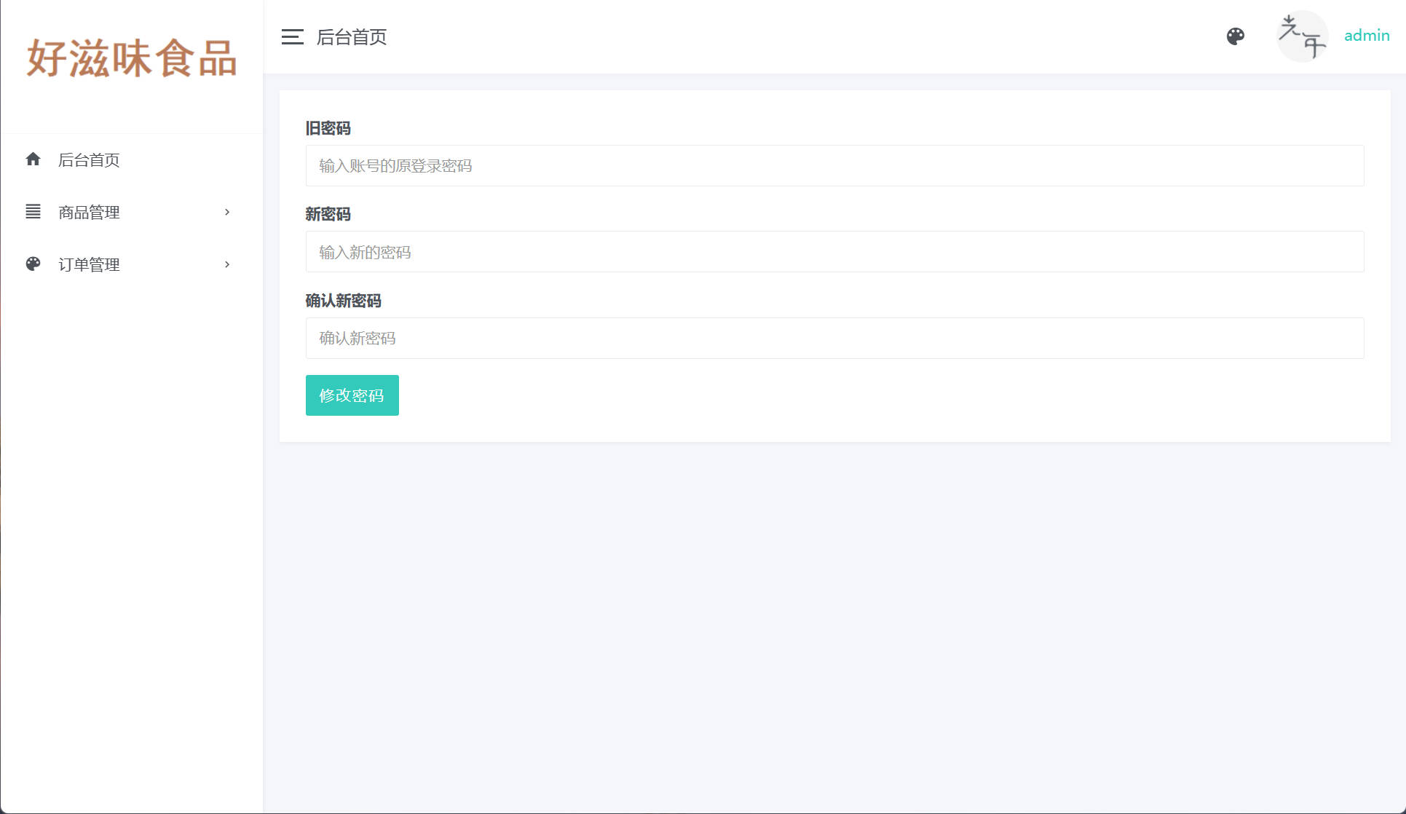The image size is (1406, 814).
Task: Open the 后台首页 sidebar menu item
Action: [x=90, y=159]
